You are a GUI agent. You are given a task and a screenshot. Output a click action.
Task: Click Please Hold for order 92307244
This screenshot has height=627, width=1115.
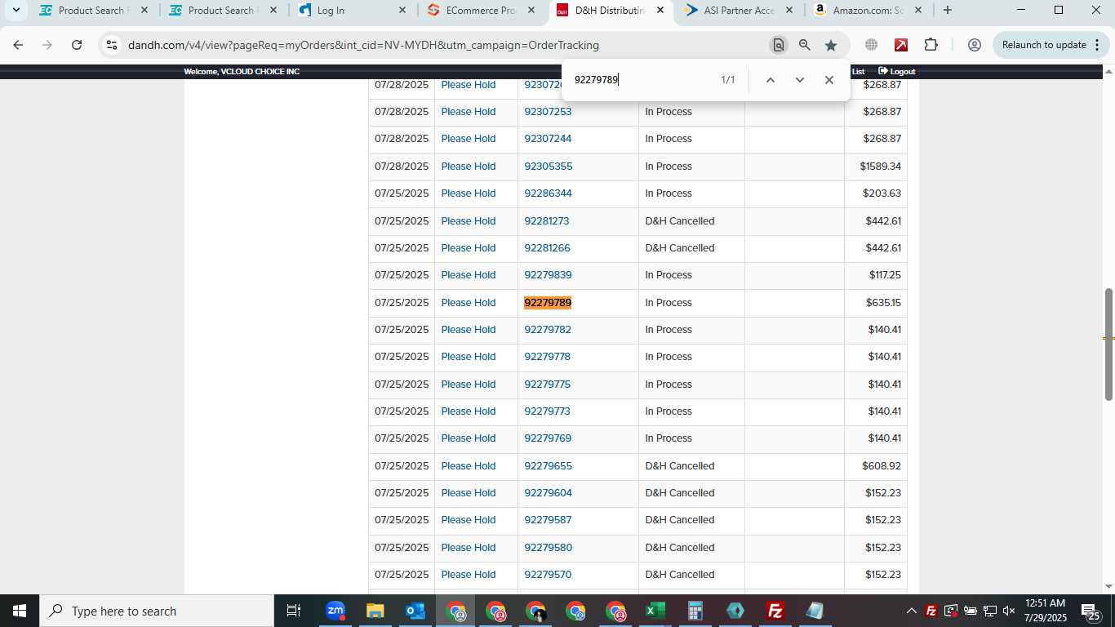pyautogui.click(x=469, y=139)
